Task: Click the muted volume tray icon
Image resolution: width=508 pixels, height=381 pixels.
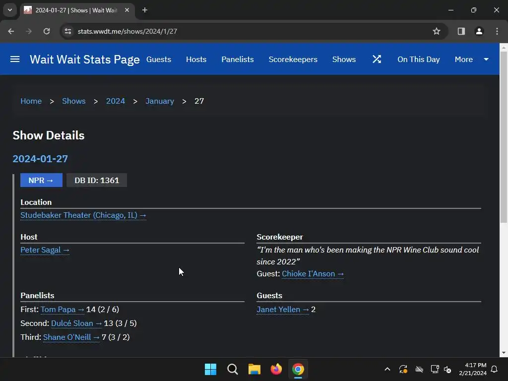Action: click(x=447, y=369)
